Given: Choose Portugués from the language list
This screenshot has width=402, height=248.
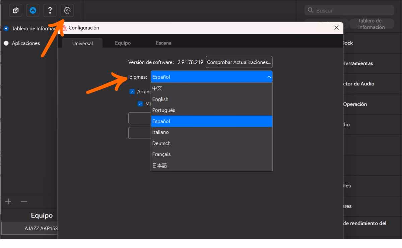Looking at the screenshot, I should pos(211,110).
